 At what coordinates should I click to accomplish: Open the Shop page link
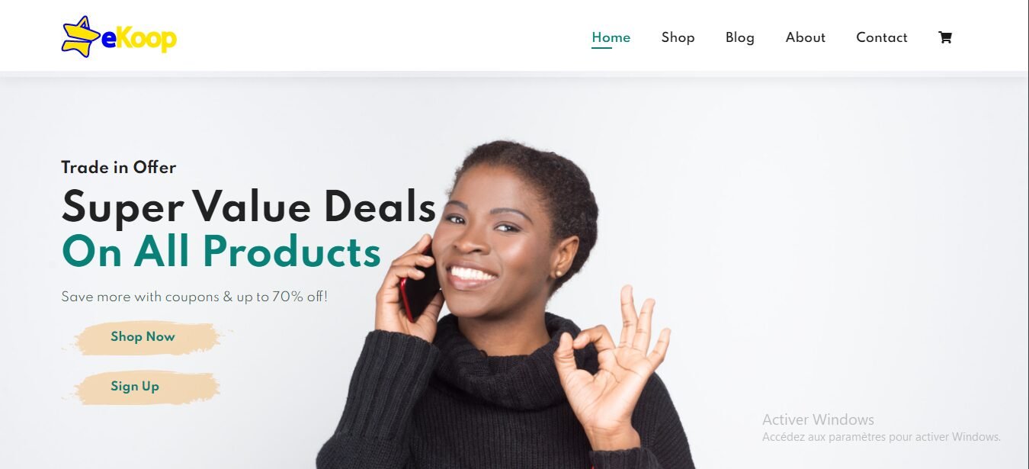678,37
